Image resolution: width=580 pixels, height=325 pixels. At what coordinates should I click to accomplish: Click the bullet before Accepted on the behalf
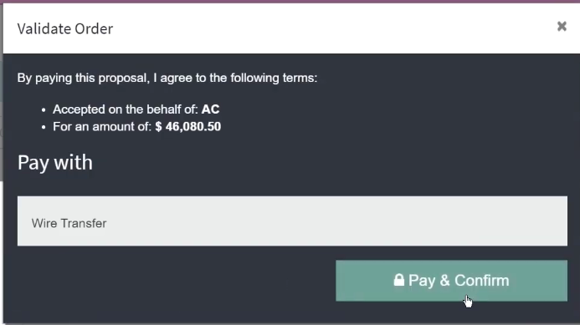point(44,110)
